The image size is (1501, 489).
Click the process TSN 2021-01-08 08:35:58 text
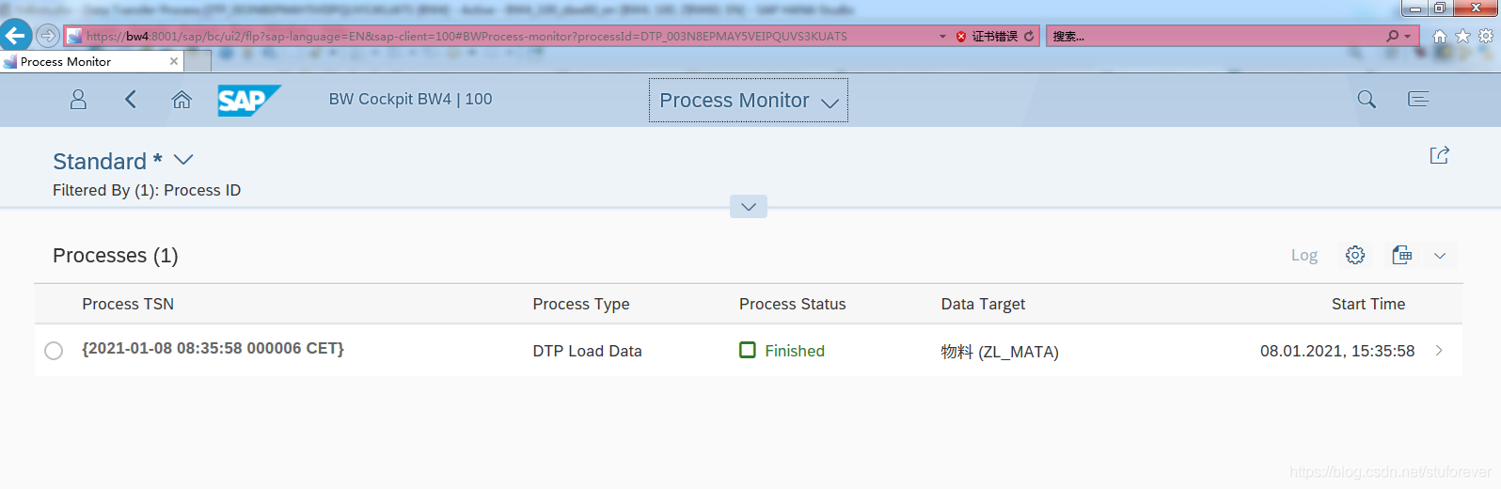tap(213, 348)
